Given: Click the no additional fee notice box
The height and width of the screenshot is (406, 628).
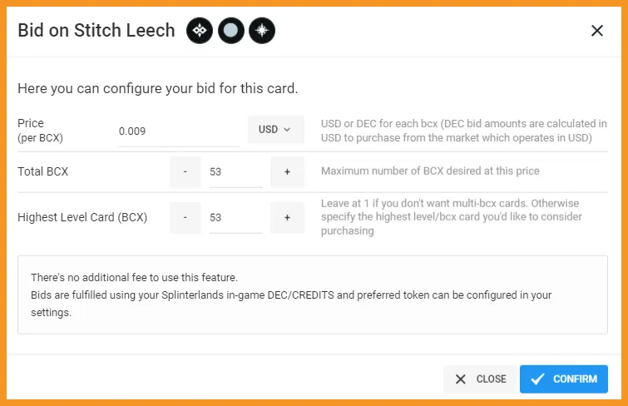Looking at the screenshot, I should click(313, 295).
